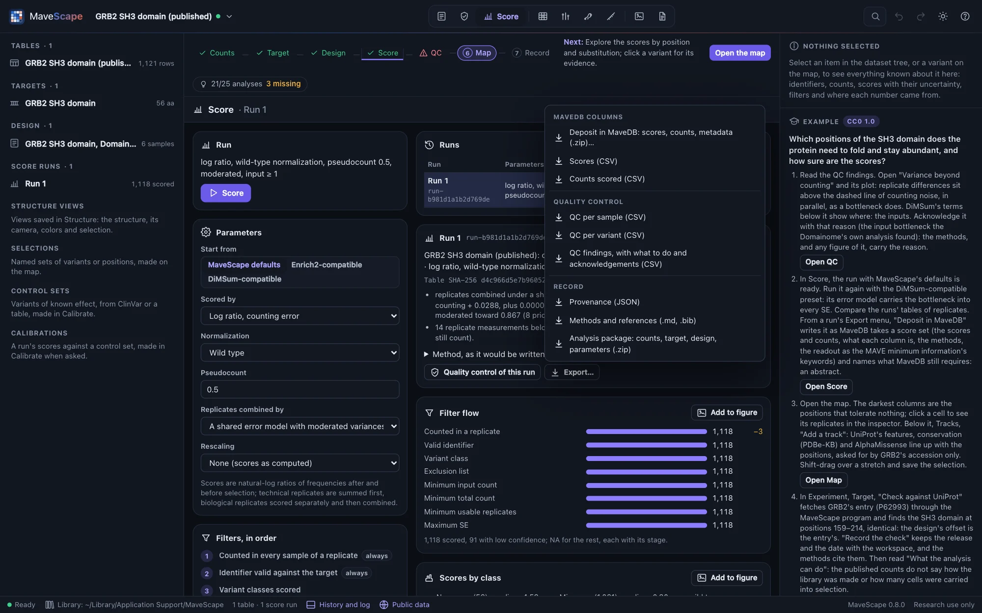Choose Deposit in MaveDB menu entry

click(x=655, y=137)
